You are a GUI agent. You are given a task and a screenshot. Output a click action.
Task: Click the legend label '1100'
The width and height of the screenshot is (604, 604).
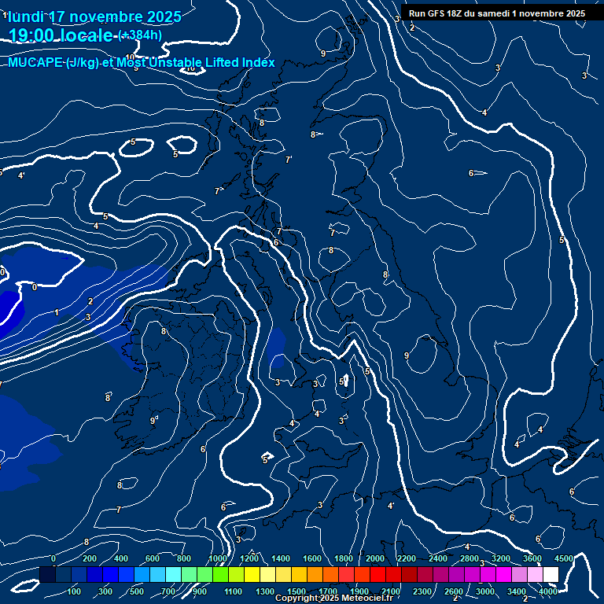[233, 591]
